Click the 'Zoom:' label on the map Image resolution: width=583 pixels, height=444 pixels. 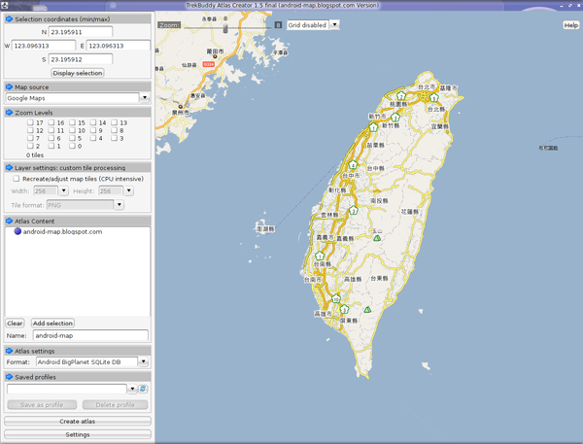[x=169, y=25]
